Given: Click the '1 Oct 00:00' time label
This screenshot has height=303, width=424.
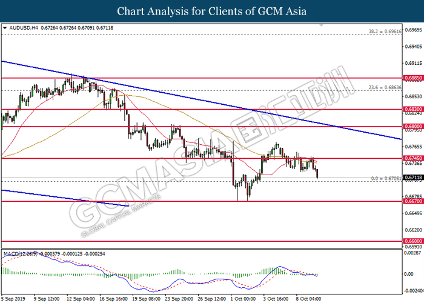Looking at the screenshot, I should [x=243, y=299].
